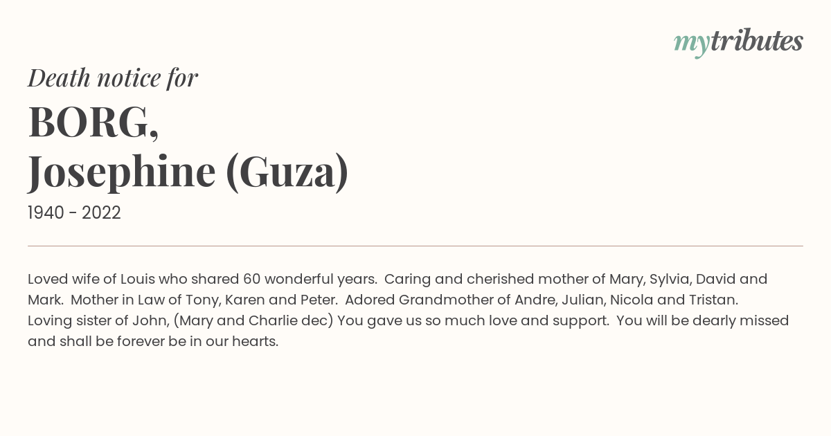Click the green "my" in the logo
Image resolution: width=831 pixels, height=436 pixels.
[691, 43]
